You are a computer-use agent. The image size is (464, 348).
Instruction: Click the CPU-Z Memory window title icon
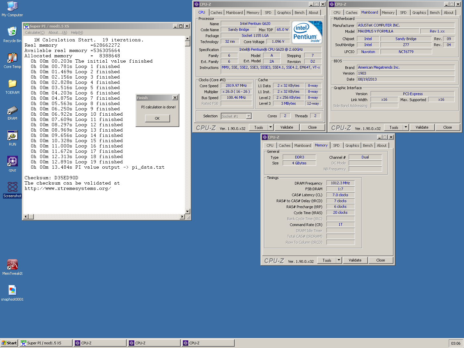coord(264,137)
